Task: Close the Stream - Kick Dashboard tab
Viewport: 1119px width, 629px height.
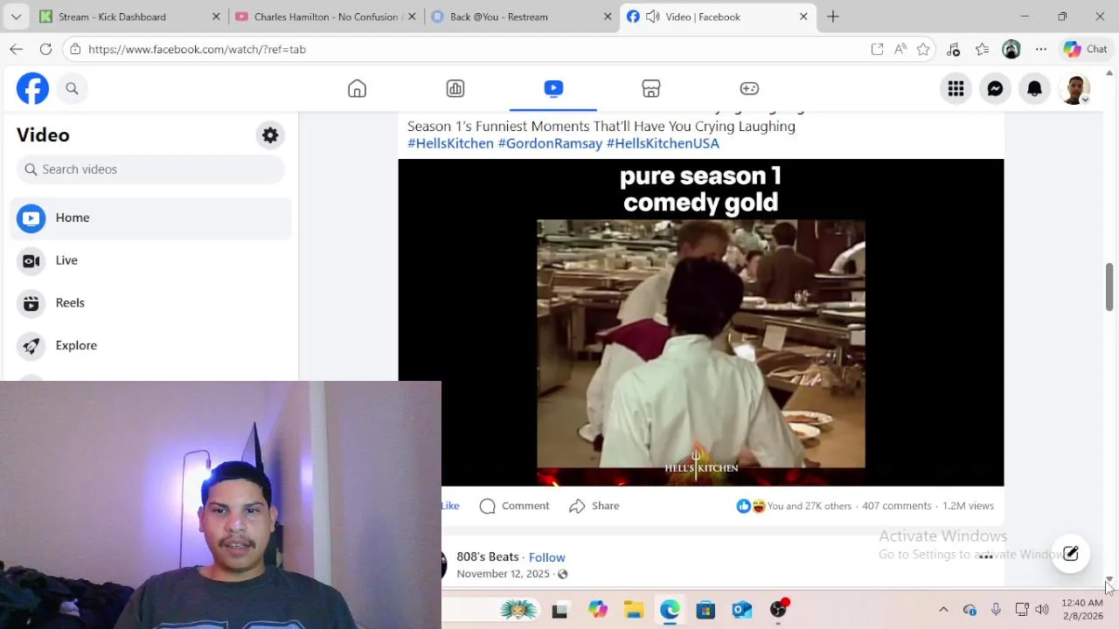Action: click(217, 17)
